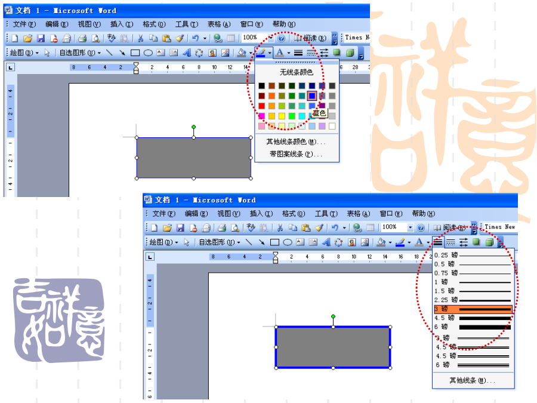Open 其他线条(M)... in line style menu
The image size is (537, 403).
click(473, 380)
